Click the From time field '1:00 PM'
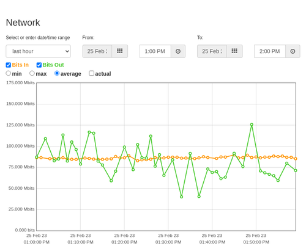 tap(155, 51)
